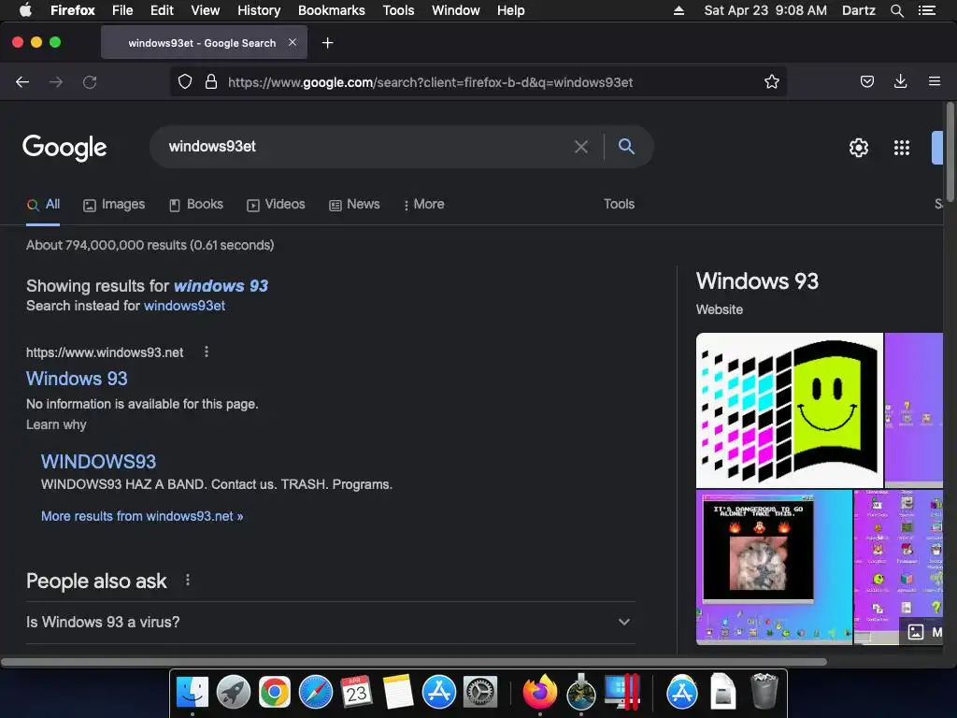957x718 pixels.
Task: Open the File menu
Action: [x=122, y=10]
